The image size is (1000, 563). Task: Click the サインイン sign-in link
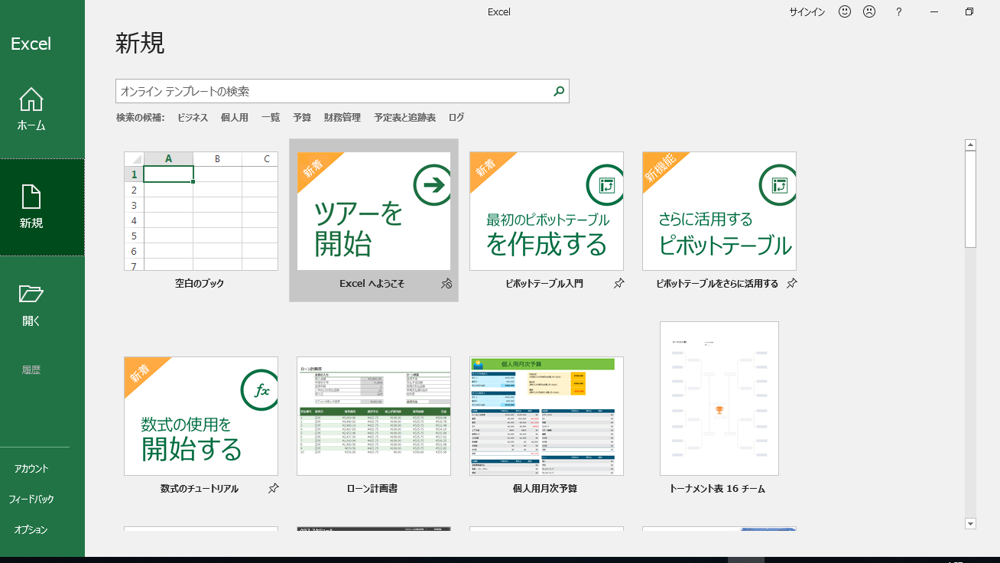coord(807,12)
